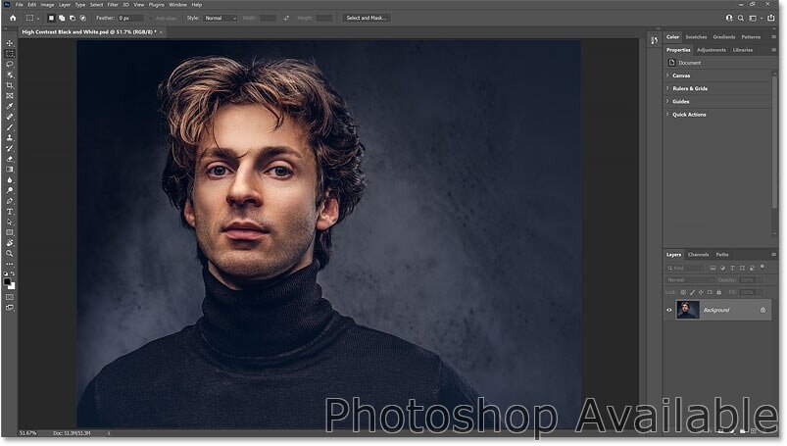Toggle Anti-alias checkbox
Viewport: 787px width, 446px height.
tap(152, 18)
